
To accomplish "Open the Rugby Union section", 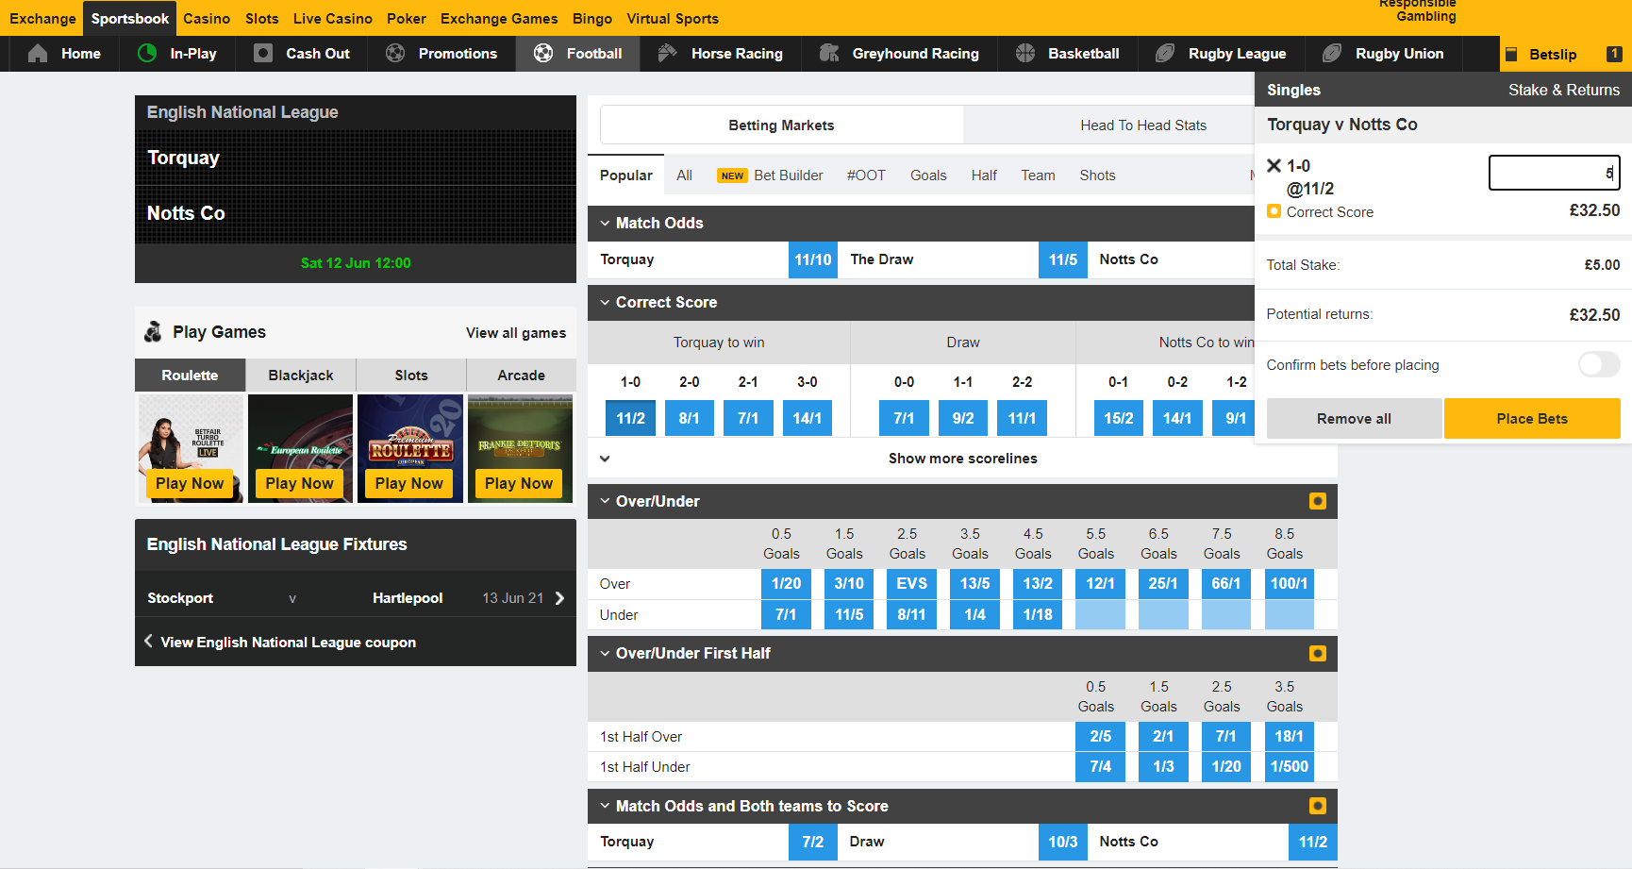I will click(x=1330, y=53).
